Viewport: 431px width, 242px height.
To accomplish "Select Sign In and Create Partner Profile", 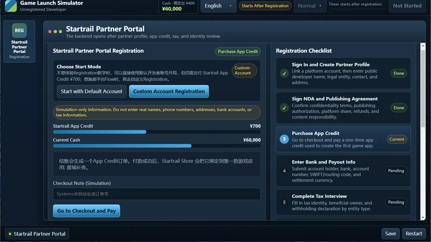I will pyautogui.click(x=343, y=73).
